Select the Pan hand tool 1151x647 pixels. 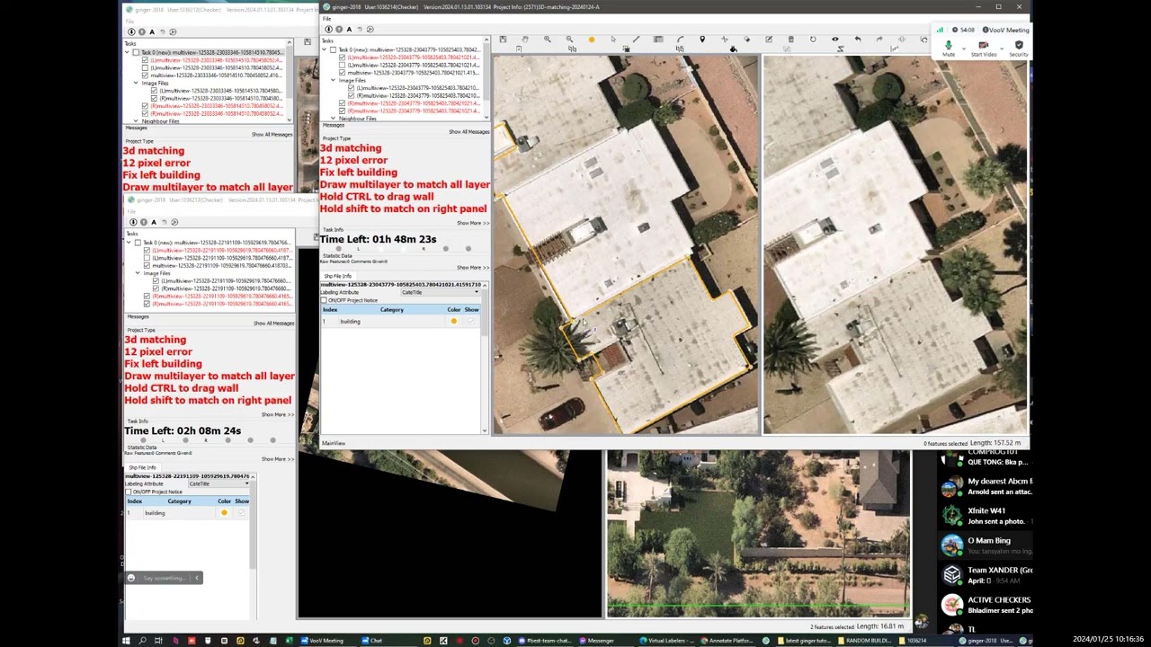525,40
